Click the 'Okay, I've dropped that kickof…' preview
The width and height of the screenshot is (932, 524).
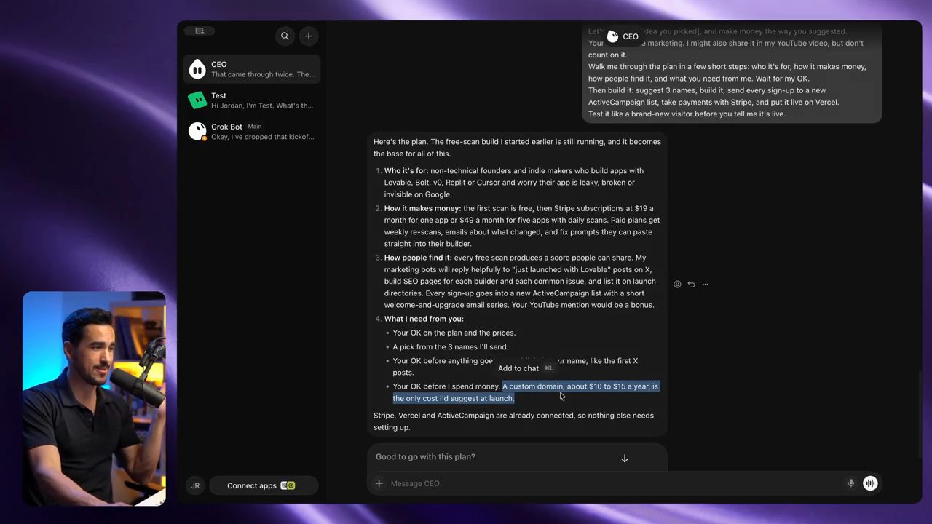(263, 137)
